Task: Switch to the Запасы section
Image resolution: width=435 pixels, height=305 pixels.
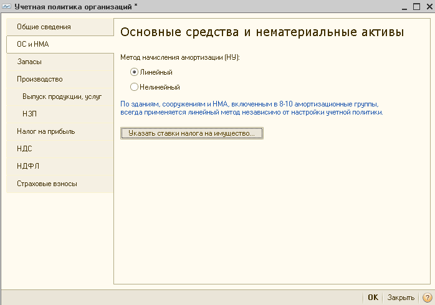Action: 60,62
